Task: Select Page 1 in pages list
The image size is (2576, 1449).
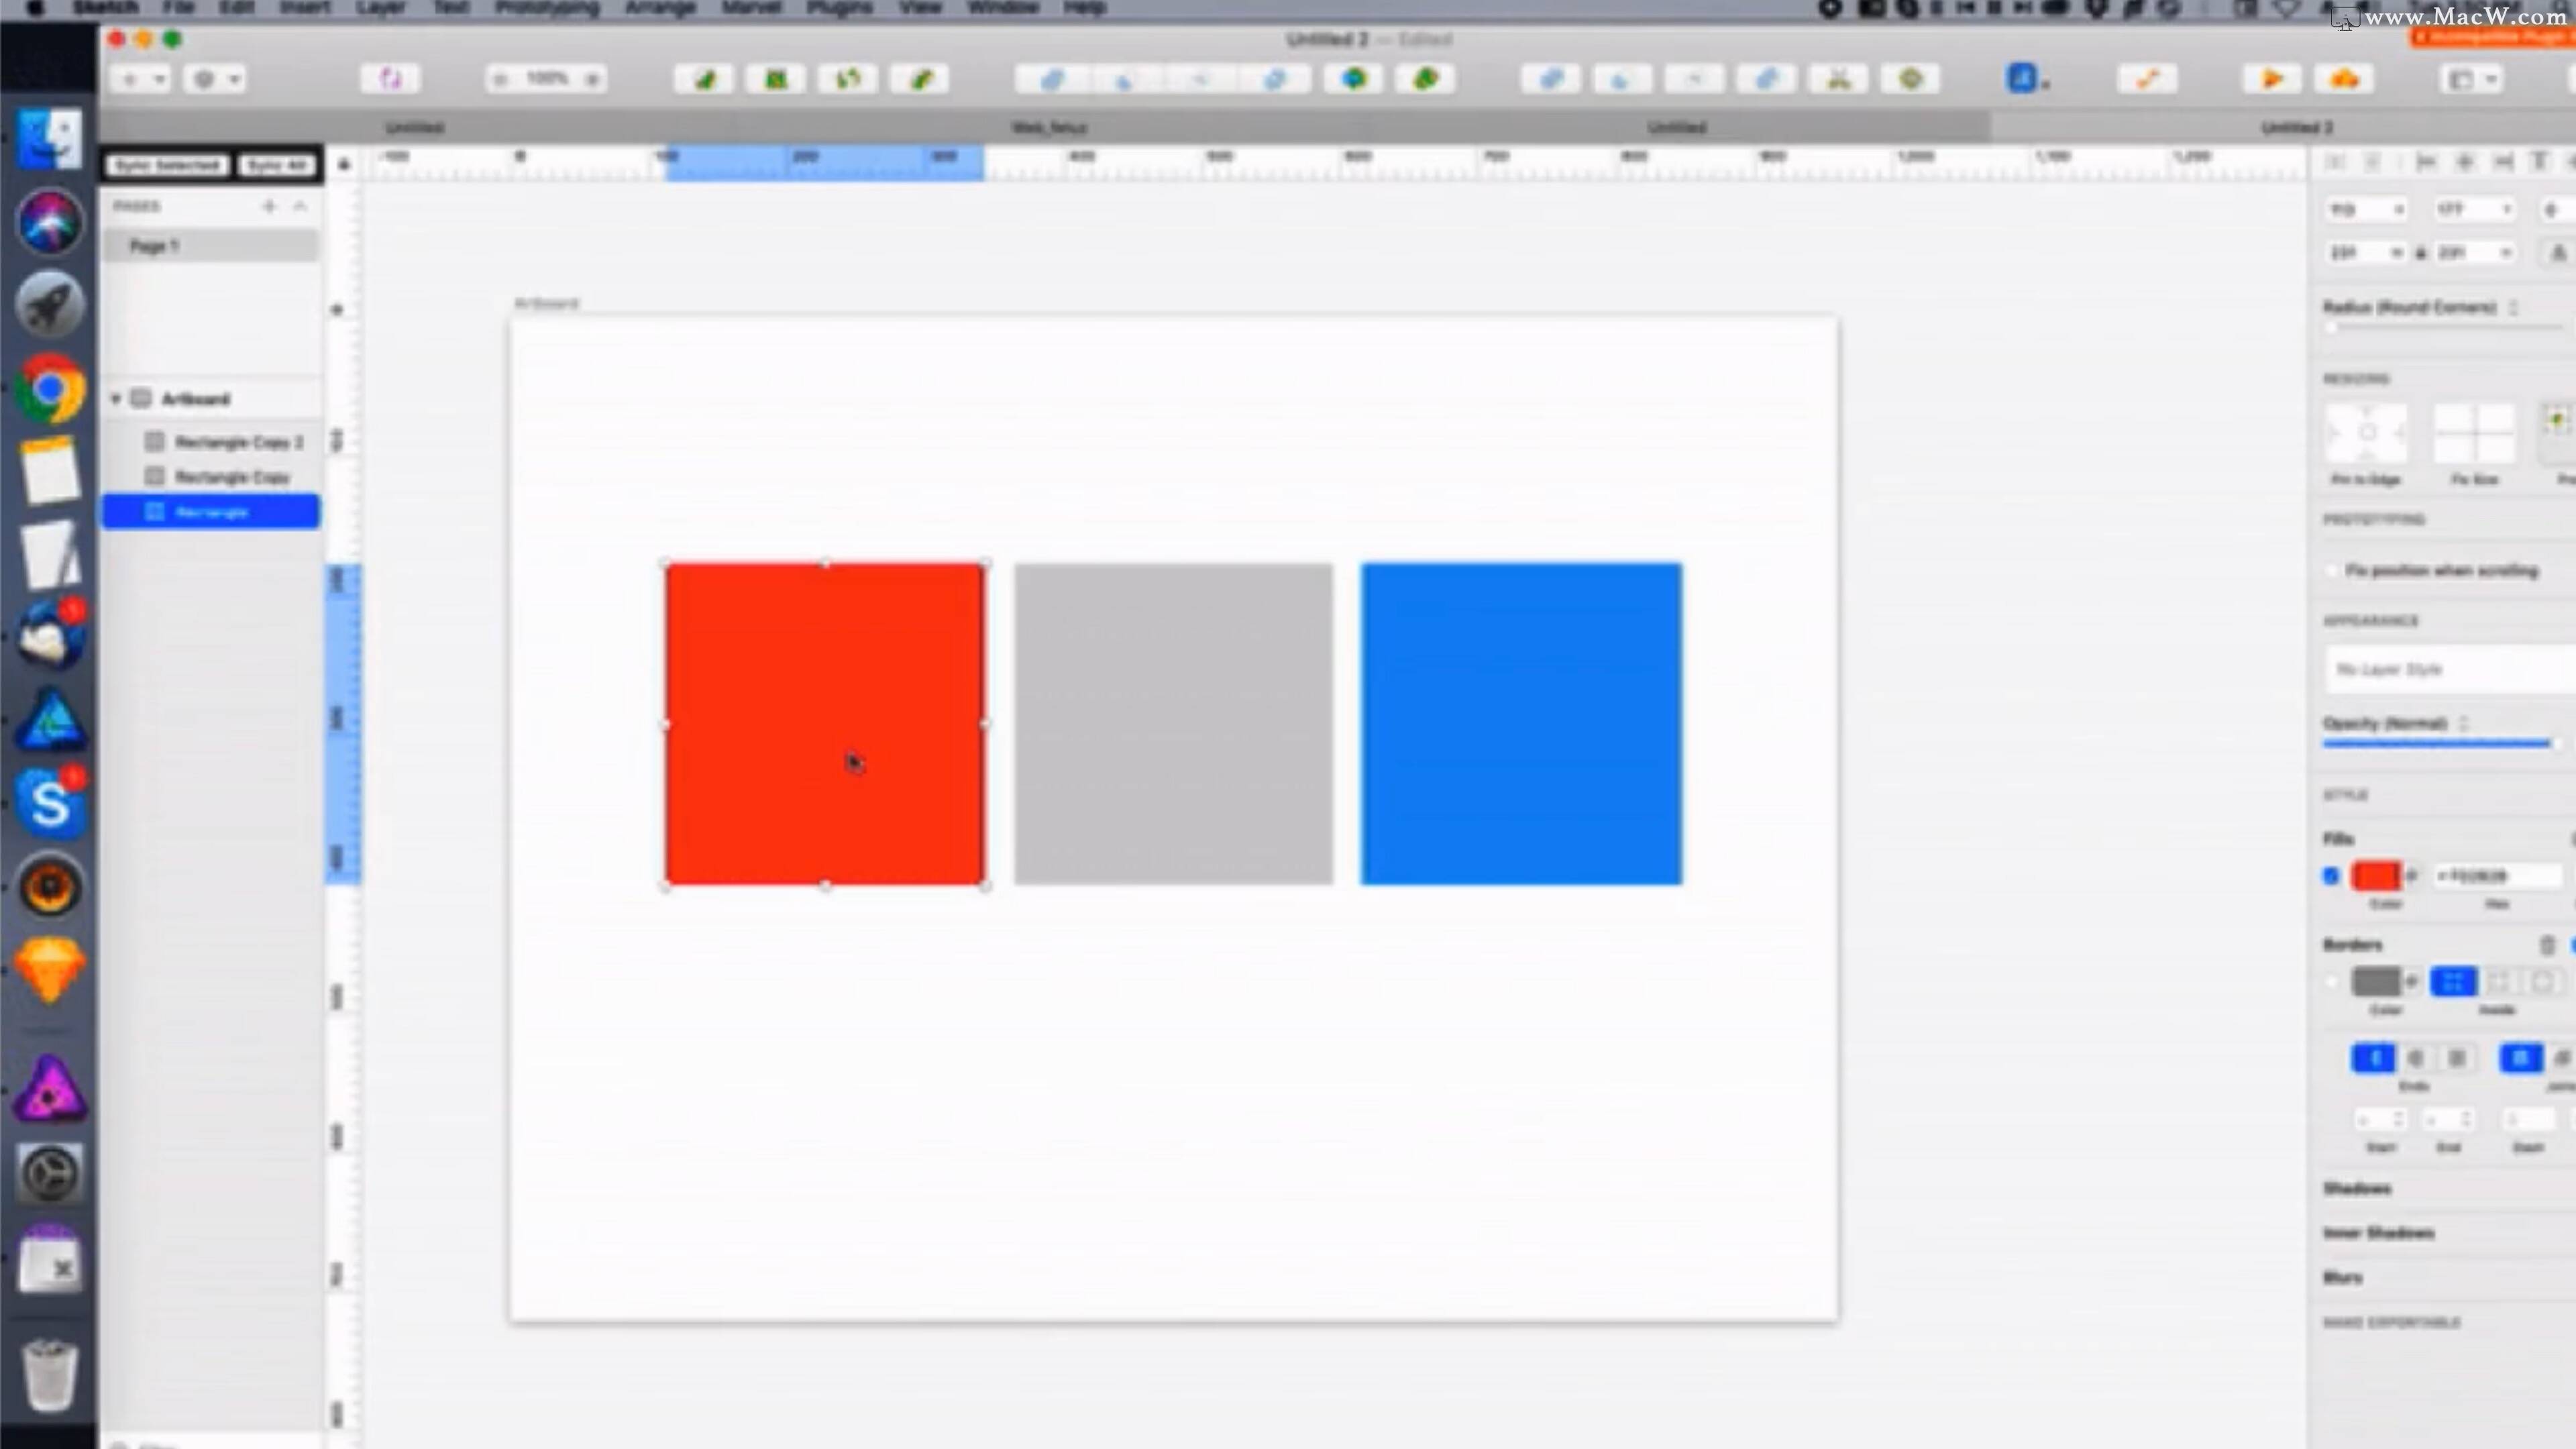Action: click(x=211, y=246)
